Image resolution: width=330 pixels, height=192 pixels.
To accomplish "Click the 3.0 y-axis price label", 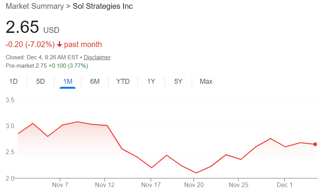I will pos(10,126).
